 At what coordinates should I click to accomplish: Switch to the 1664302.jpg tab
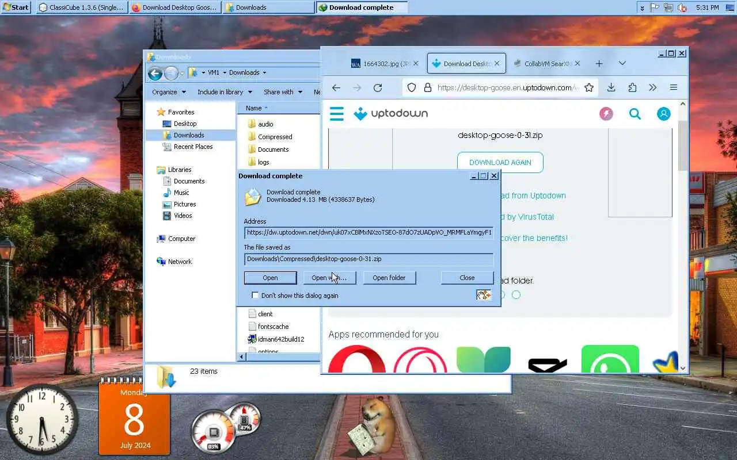tap(386, 63)
